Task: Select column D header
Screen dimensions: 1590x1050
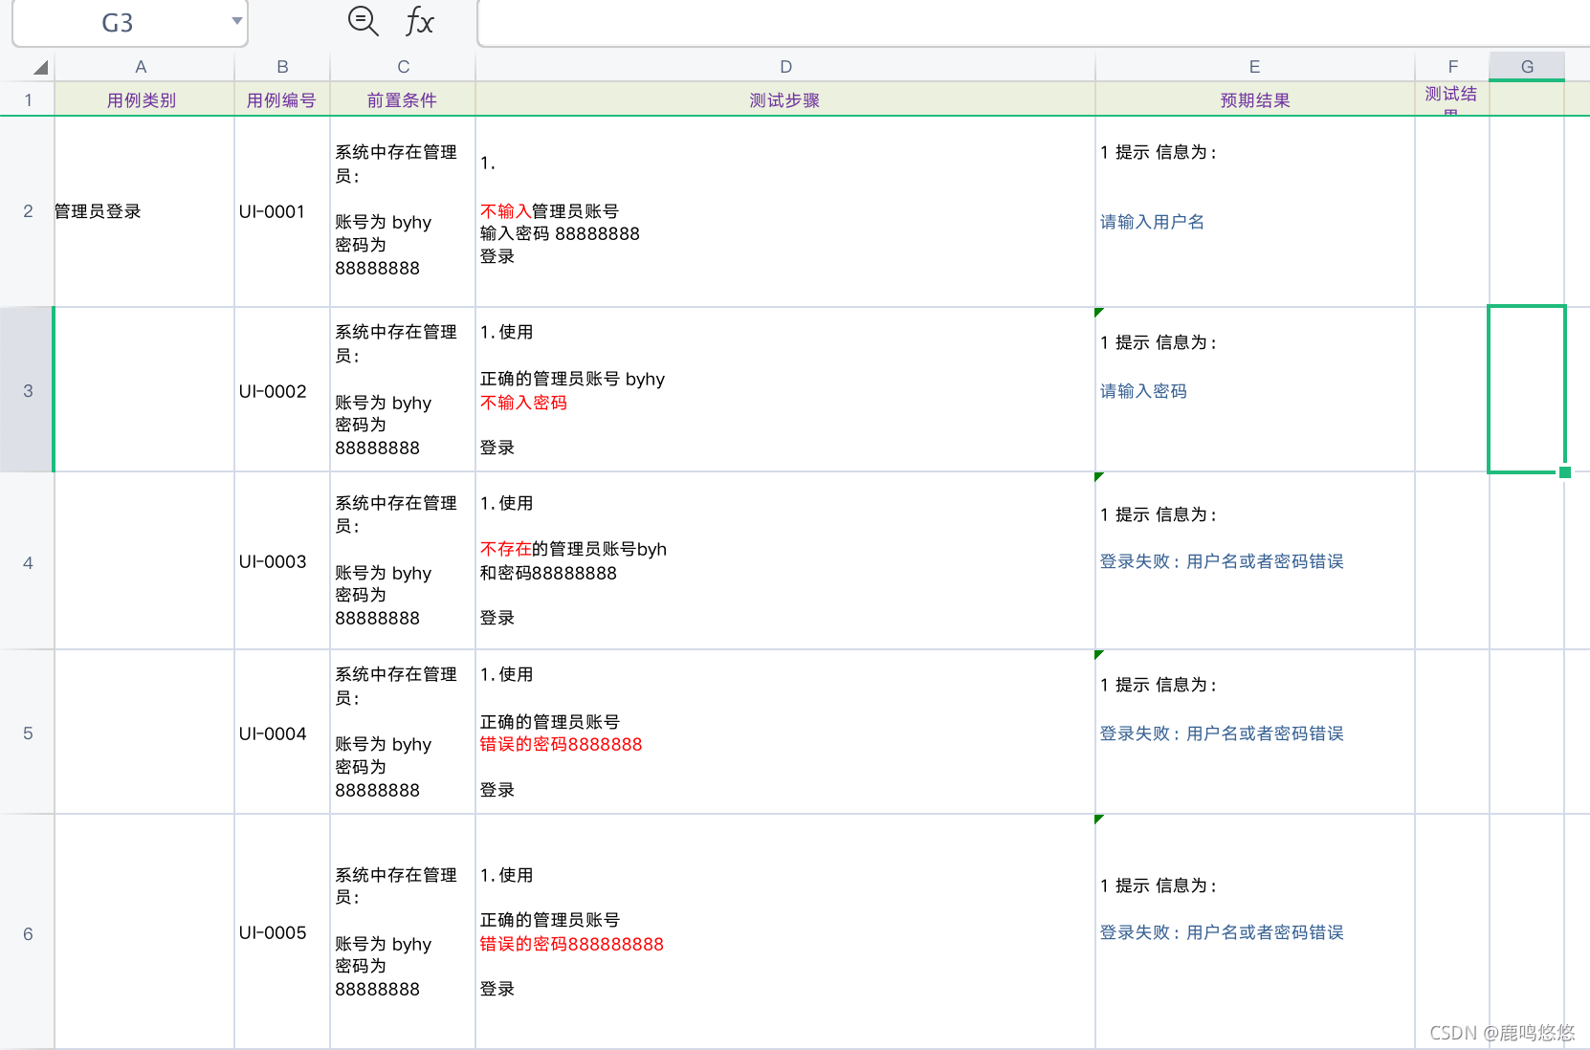Action: pyautogui.click(x=784, y=66)
